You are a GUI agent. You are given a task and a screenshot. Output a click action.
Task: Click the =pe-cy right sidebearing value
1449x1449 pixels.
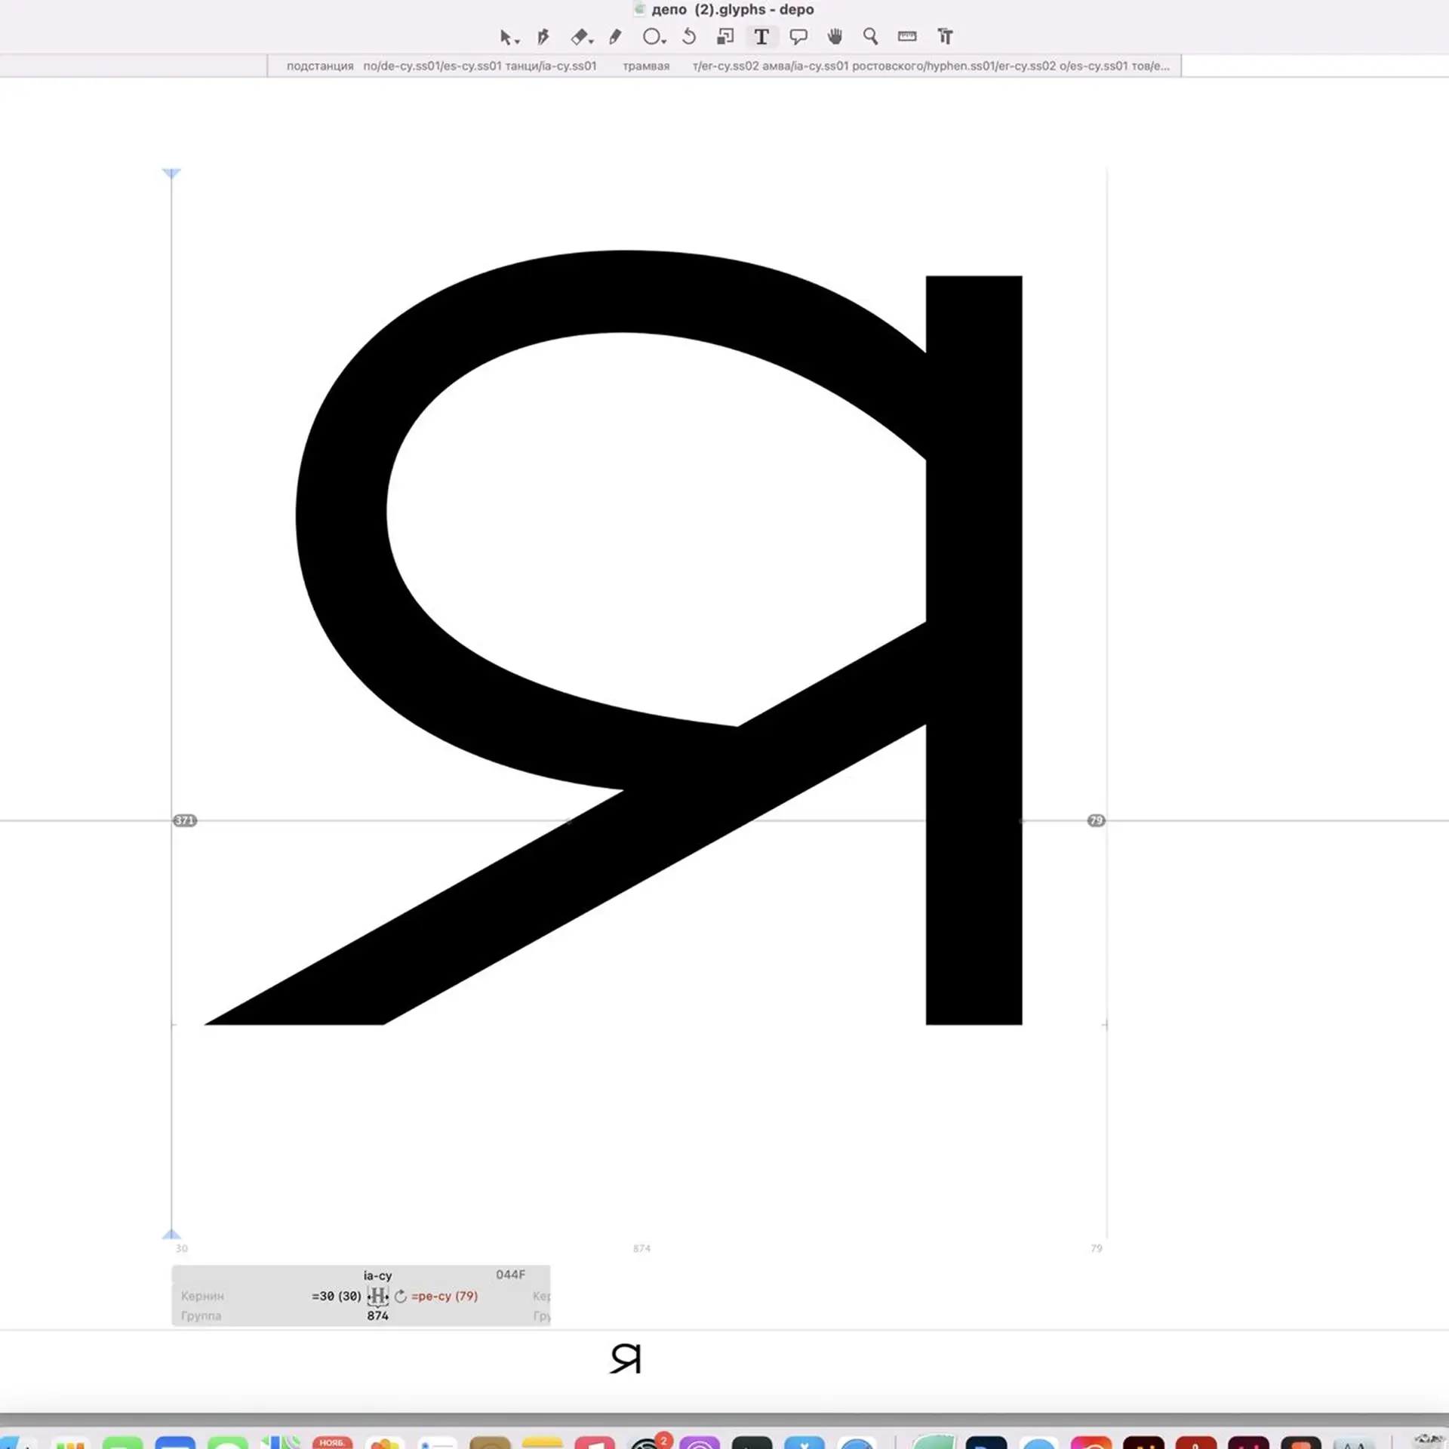click(x=445, y=1297)
